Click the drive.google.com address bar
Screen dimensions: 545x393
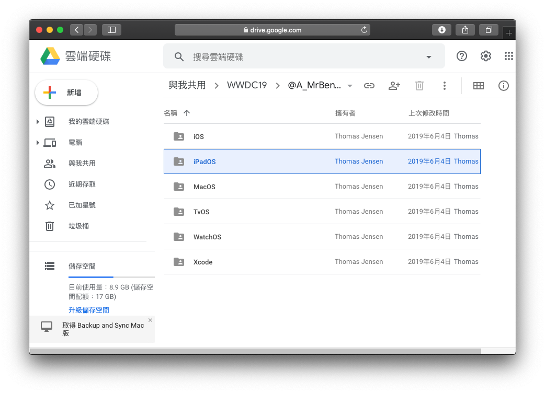pos(272,30)
